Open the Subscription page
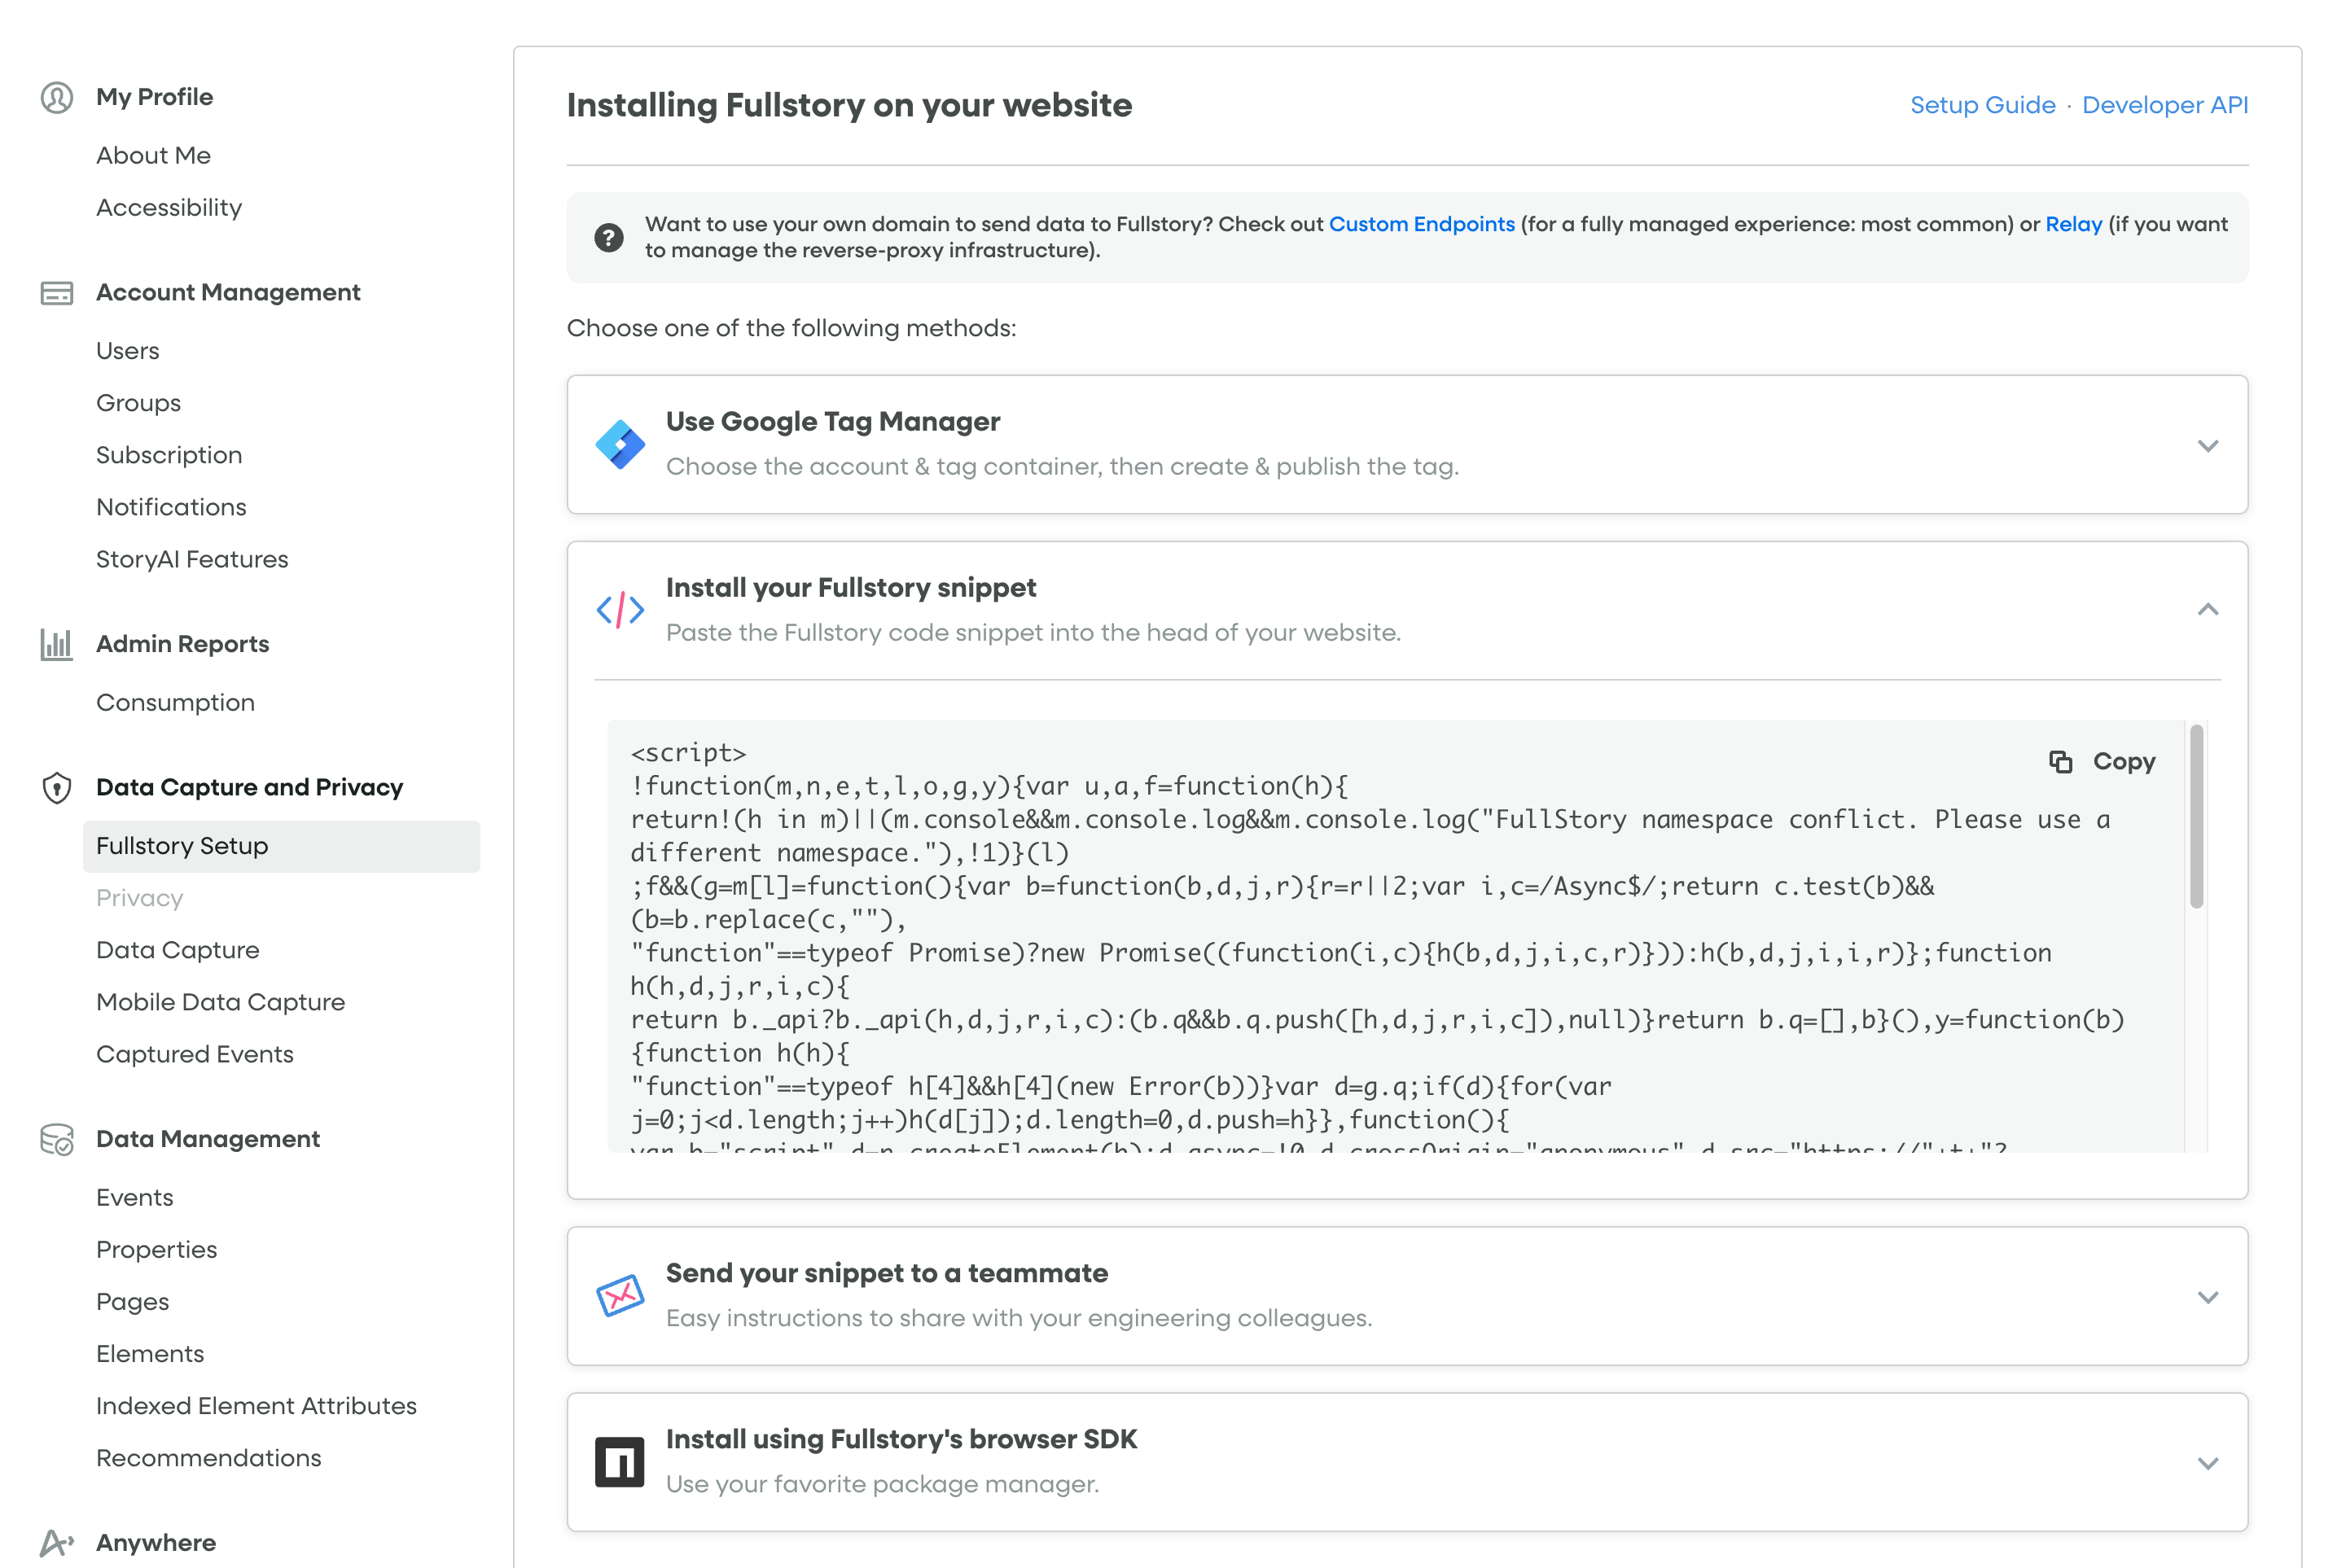The width and height of the screenshot is (2337, 1568). click(x=169, y=455)
